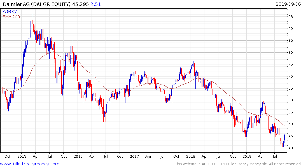Click the April 2019 peak candle near 60
Viewport: 301px width, 168px height.
tap(264, 103)
